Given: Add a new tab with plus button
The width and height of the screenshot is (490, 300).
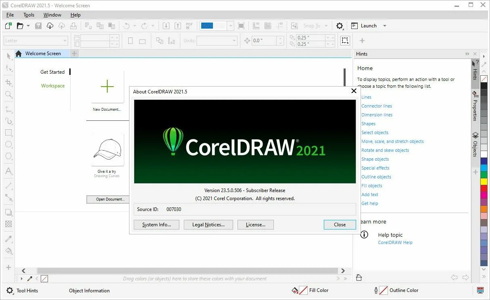Looking at the screenshot, I should point(74,54).
